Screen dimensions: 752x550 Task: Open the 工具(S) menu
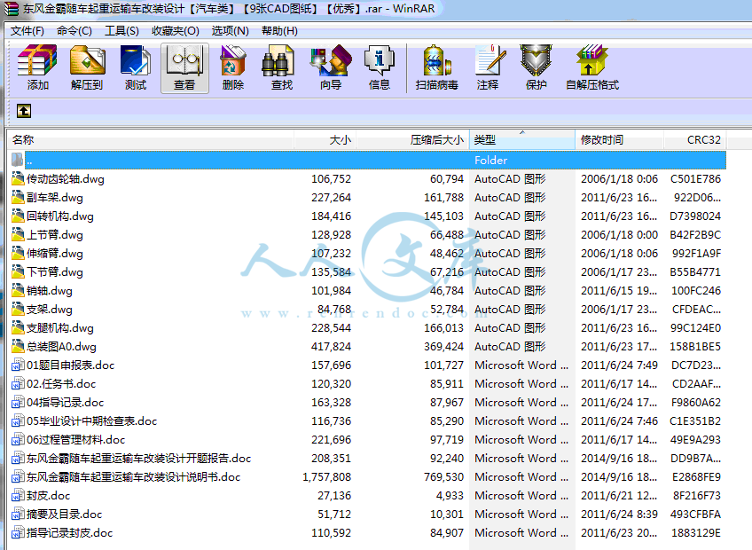[121, 31]
